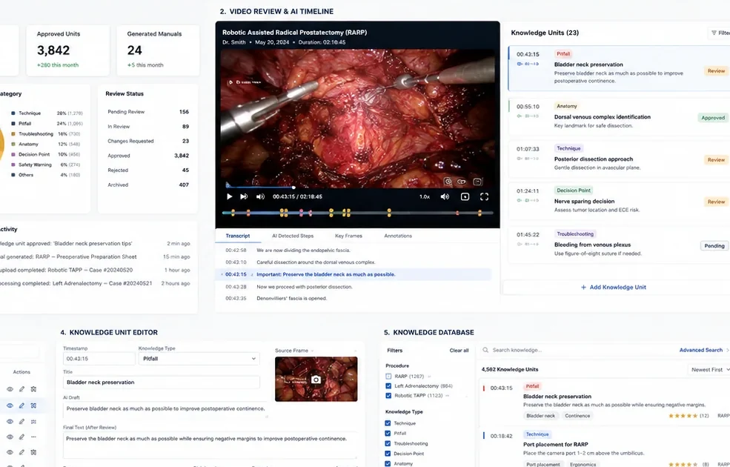Check the RARP procedure filter
The height and width of the screenshot is (467, 730).
pos(388,377)
